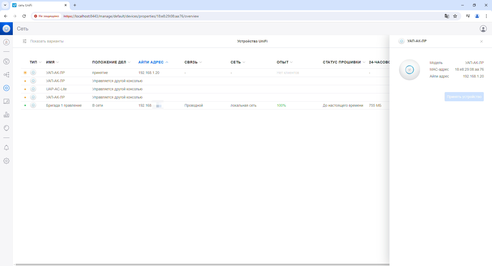Click the До настоящего времени firmware status
Viewport: 492px width, 266px height.
[x=343, y=105]
